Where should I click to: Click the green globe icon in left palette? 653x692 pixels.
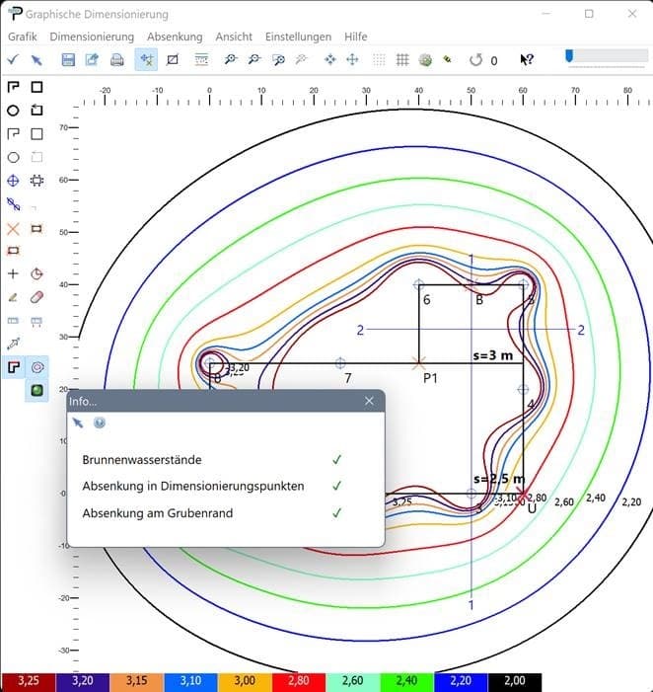coord(37,391)
